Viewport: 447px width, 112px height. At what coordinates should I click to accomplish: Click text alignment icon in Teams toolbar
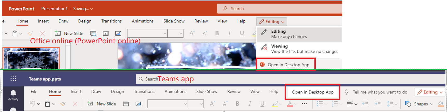pyautogui.click(x=350, y=104)
